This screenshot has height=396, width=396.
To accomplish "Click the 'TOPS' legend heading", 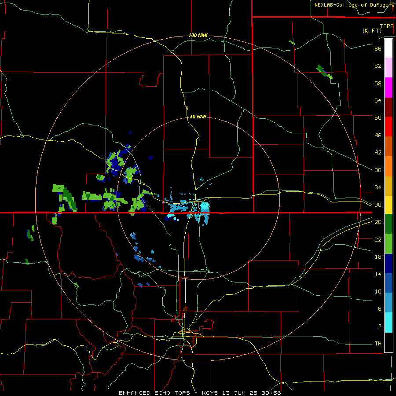I will [387, 26].
